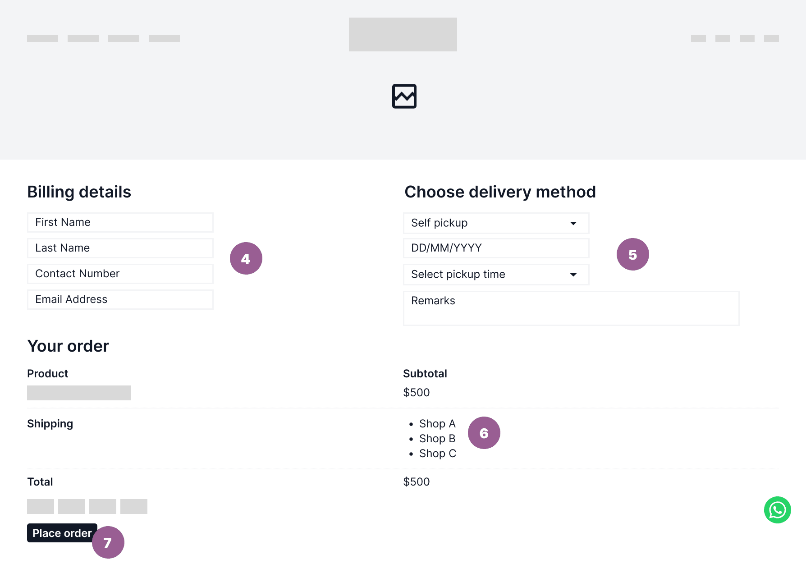
Task: Click the purple step badge numbered 6
Action: tap(484, 433)
